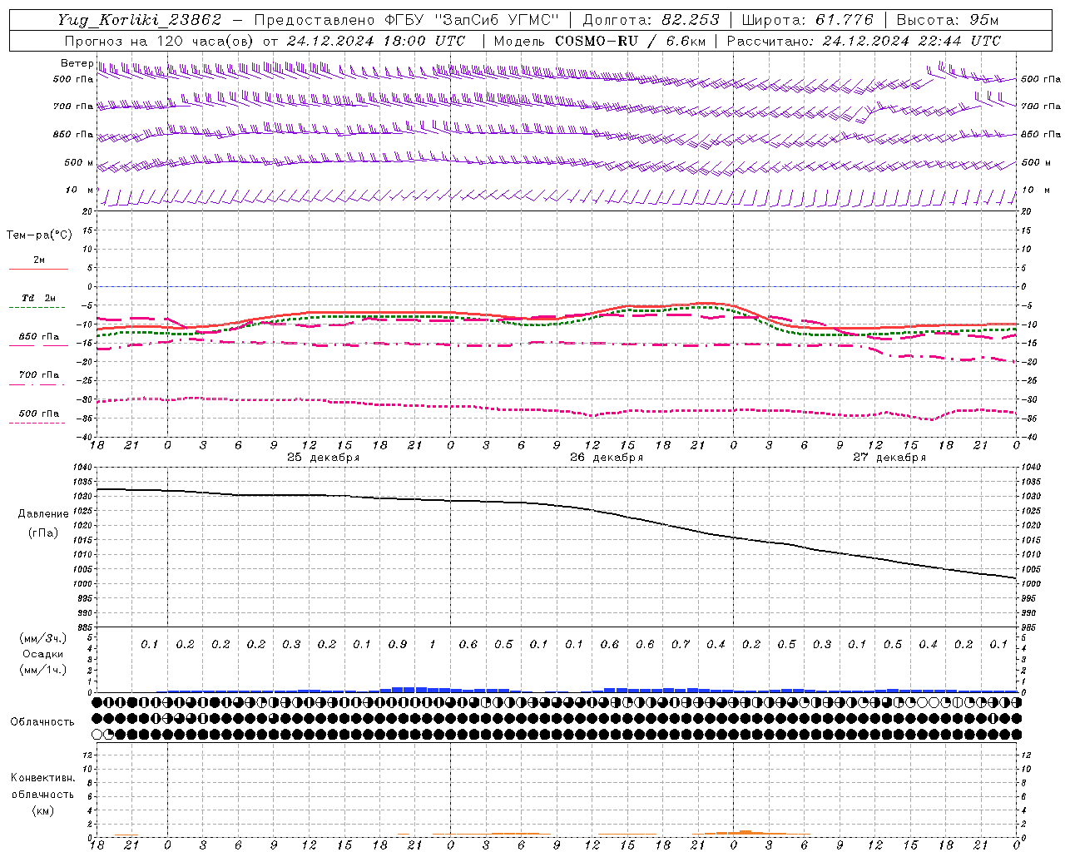Click the (мм/3ч.) precipitation unit label
Viewport: 1065px width, 852px height.
click(43, 638)
